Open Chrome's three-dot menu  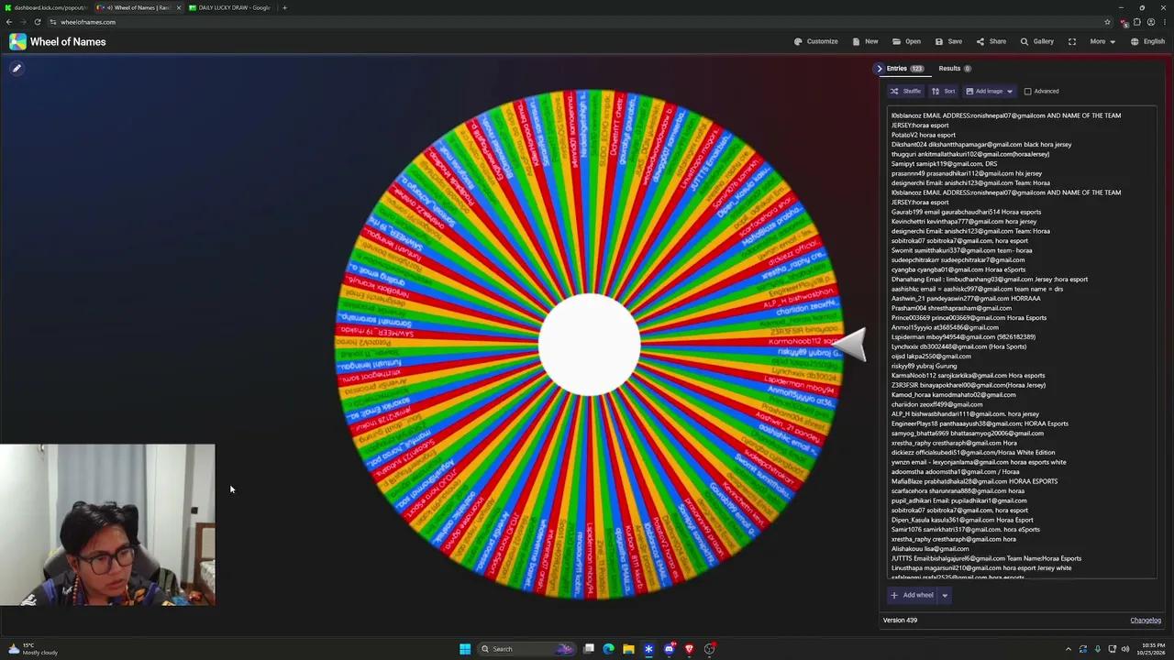point(1165,22)
